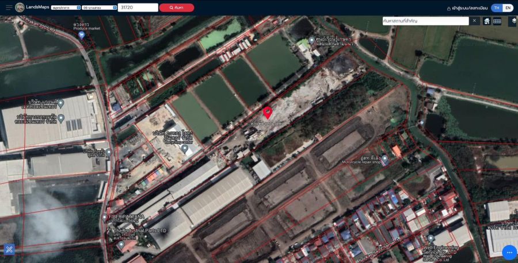Open the map layers stack icon
Screen dimensions: 518x263
tap(513, 21)
